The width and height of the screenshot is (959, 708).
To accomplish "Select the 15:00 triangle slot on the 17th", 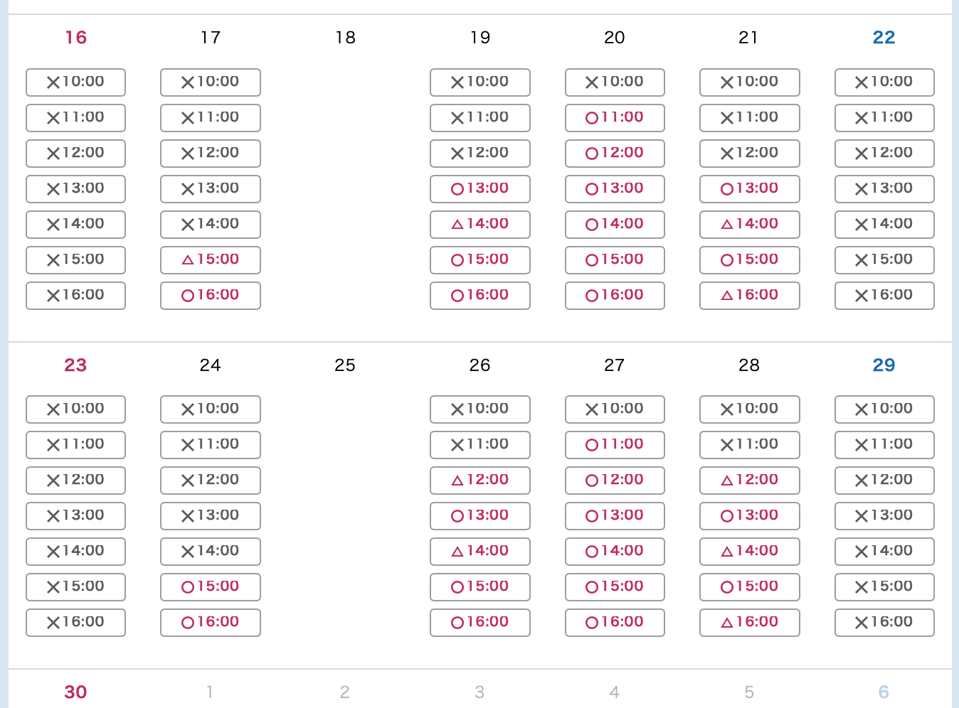I will coord(211,260).
